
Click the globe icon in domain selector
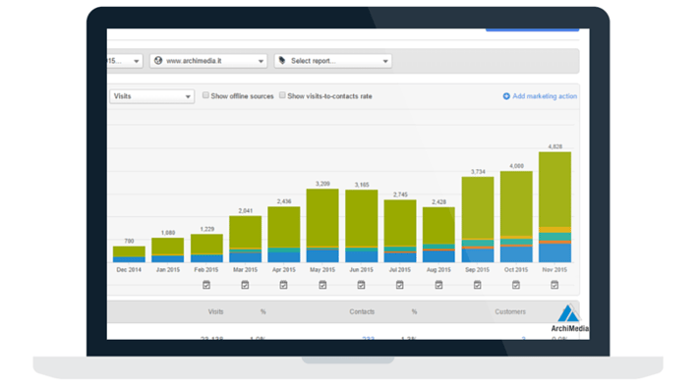coord(158,61)
